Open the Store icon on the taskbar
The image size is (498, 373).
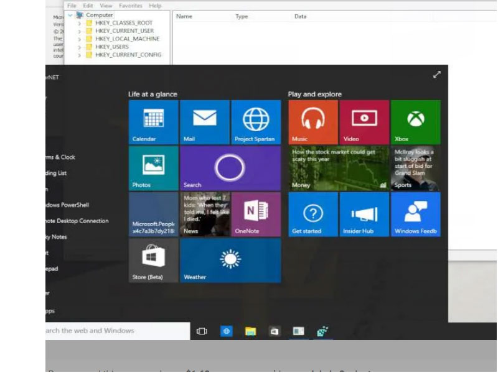[275, 331]
